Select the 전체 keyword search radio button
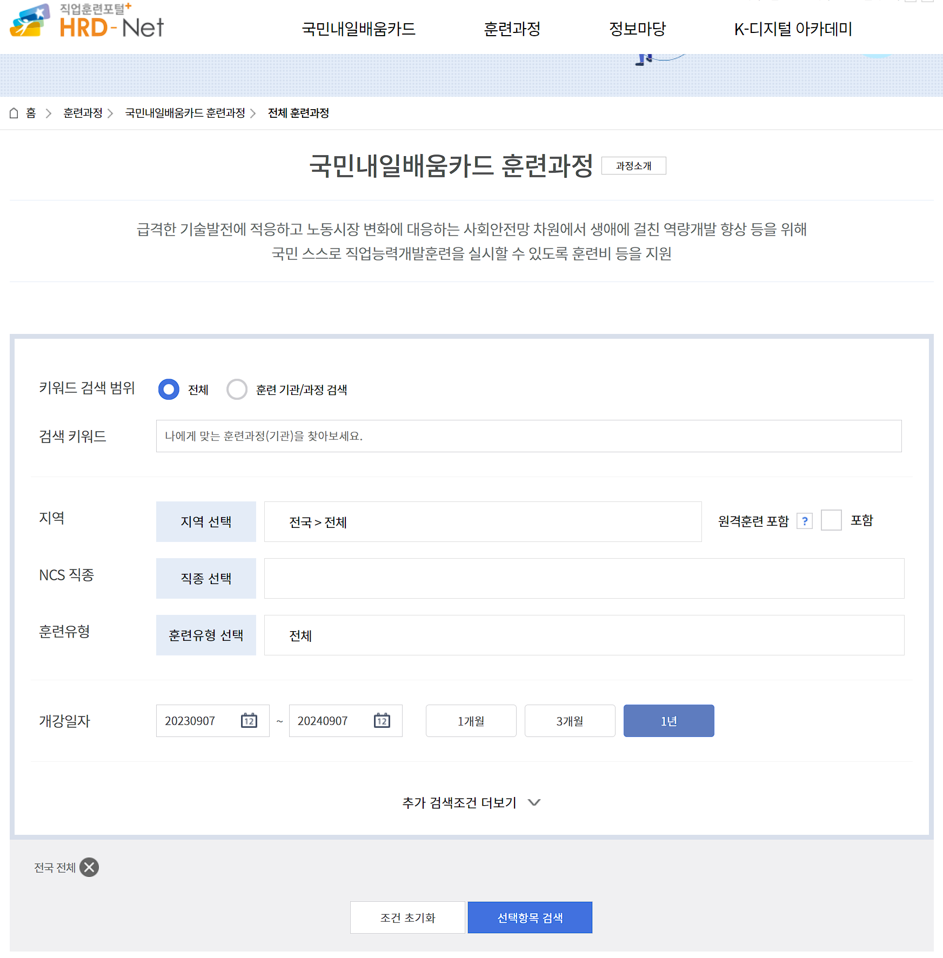The width and height of the screenshot is (943, 958). click(169, 389)
